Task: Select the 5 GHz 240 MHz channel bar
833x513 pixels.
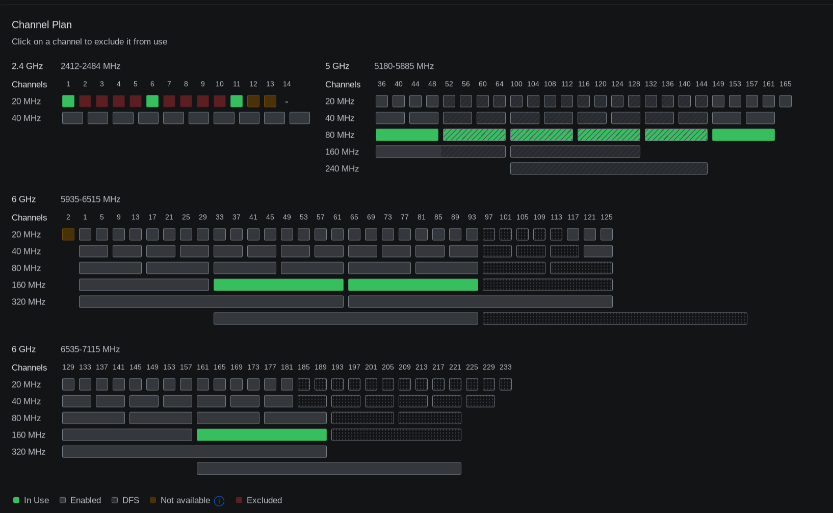Action: [609, 168]
